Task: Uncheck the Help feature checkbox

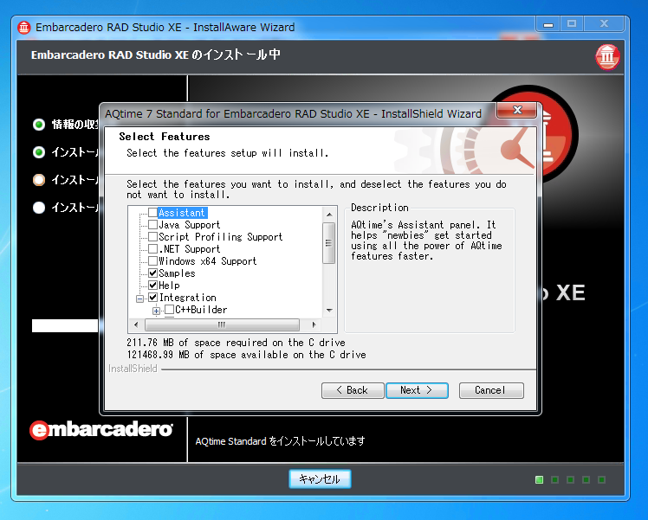Action: pyautogui.click(x=153, y=285)
